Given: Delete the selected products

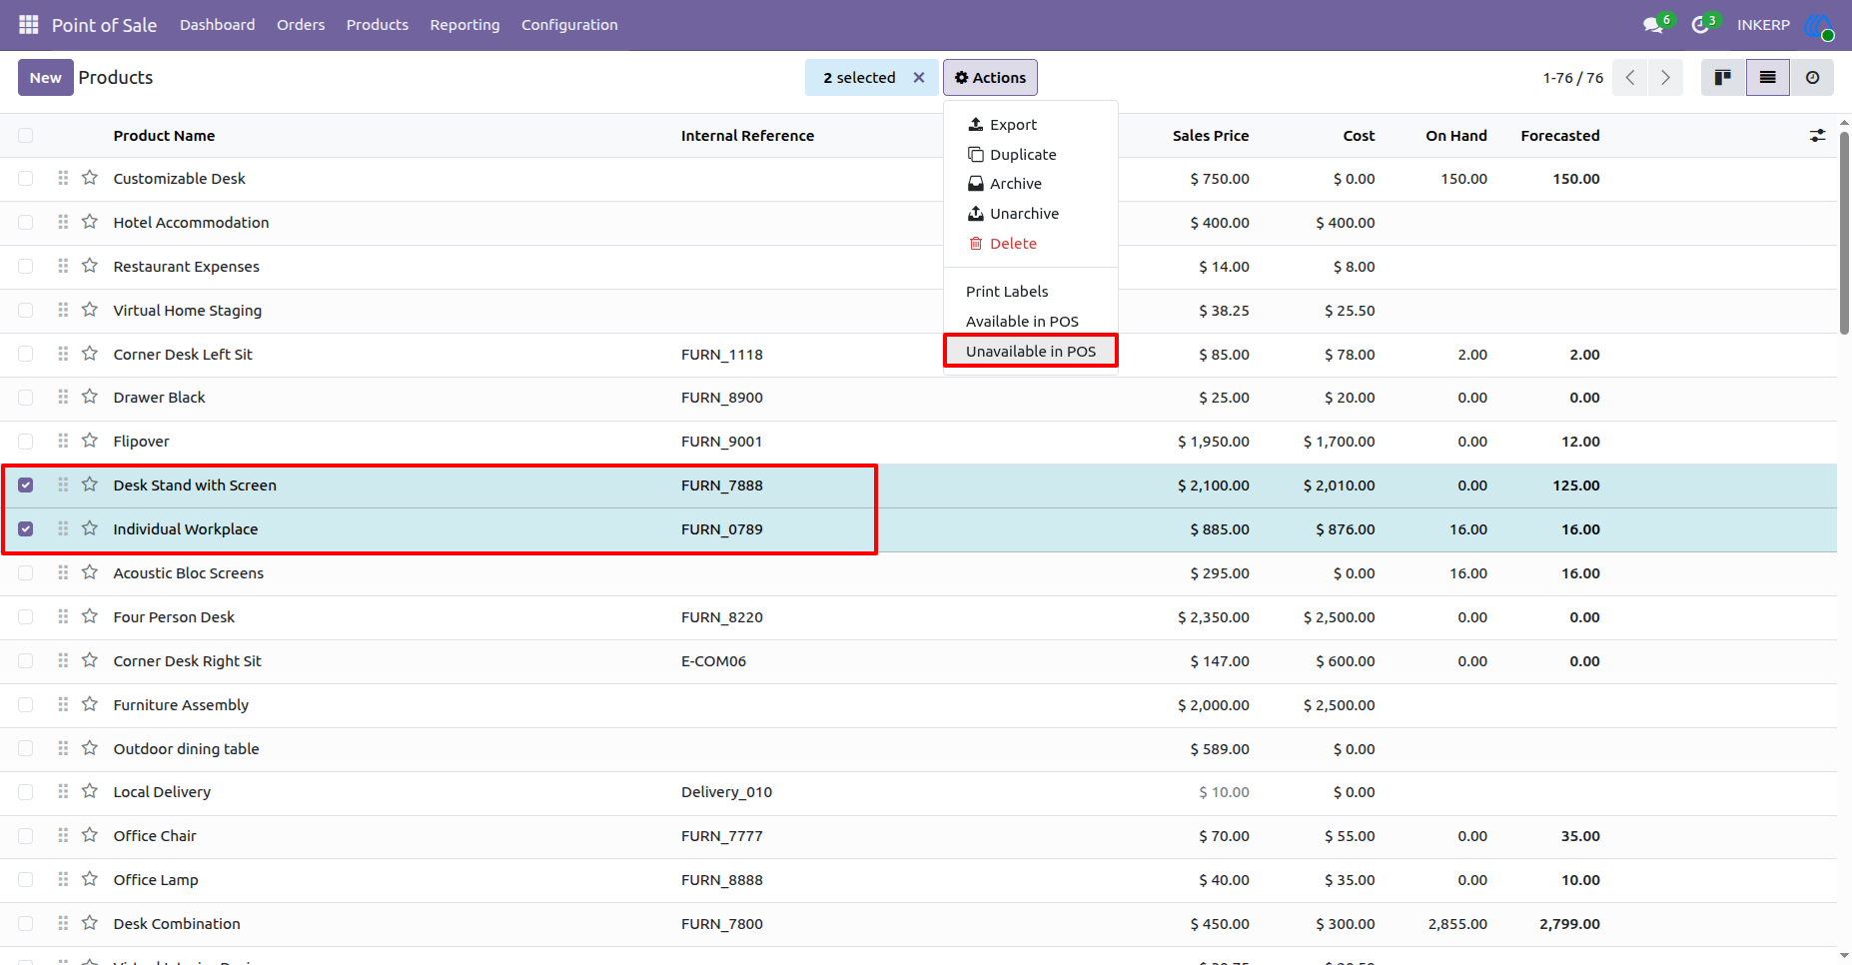Looking at the screenshot, I should point(1031,243).
